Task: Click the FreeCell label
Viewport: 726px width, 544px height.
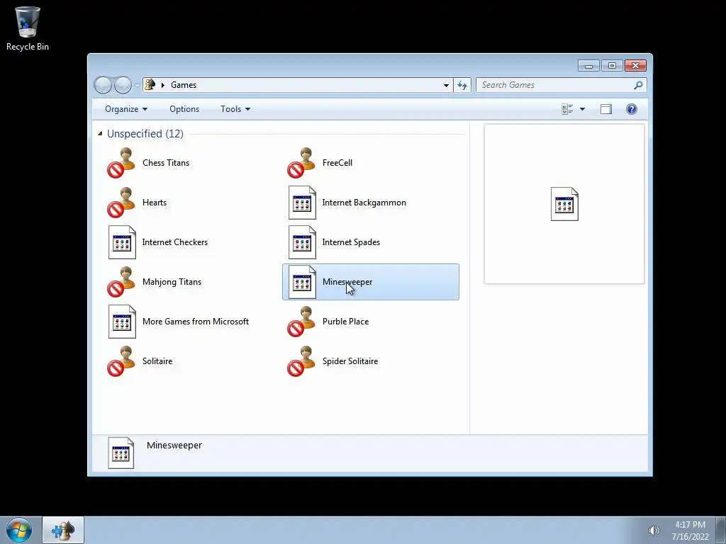Action: tap(337, 163)
